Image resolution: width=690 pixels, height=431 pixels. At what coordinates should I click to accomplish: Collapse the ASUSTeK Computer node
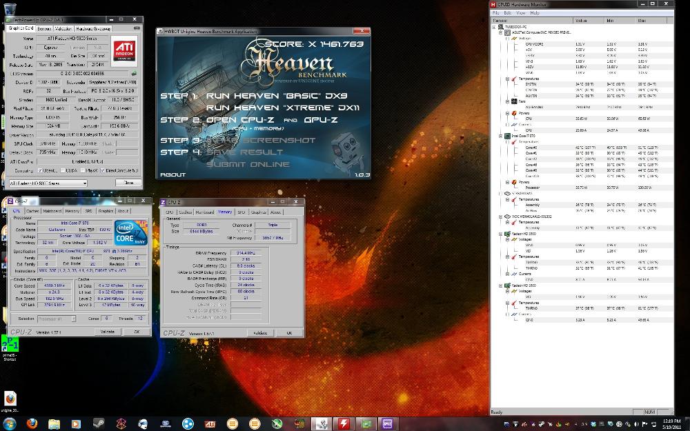click(501, 32)
